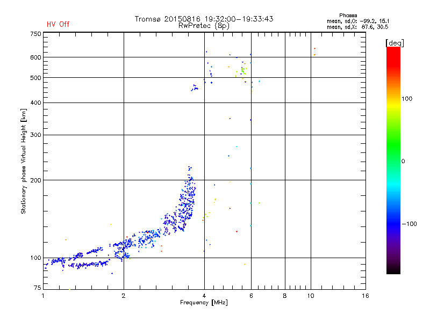Click the colorbar tick label '0'
Screen dimensions: 430x322
click(403, 162)
